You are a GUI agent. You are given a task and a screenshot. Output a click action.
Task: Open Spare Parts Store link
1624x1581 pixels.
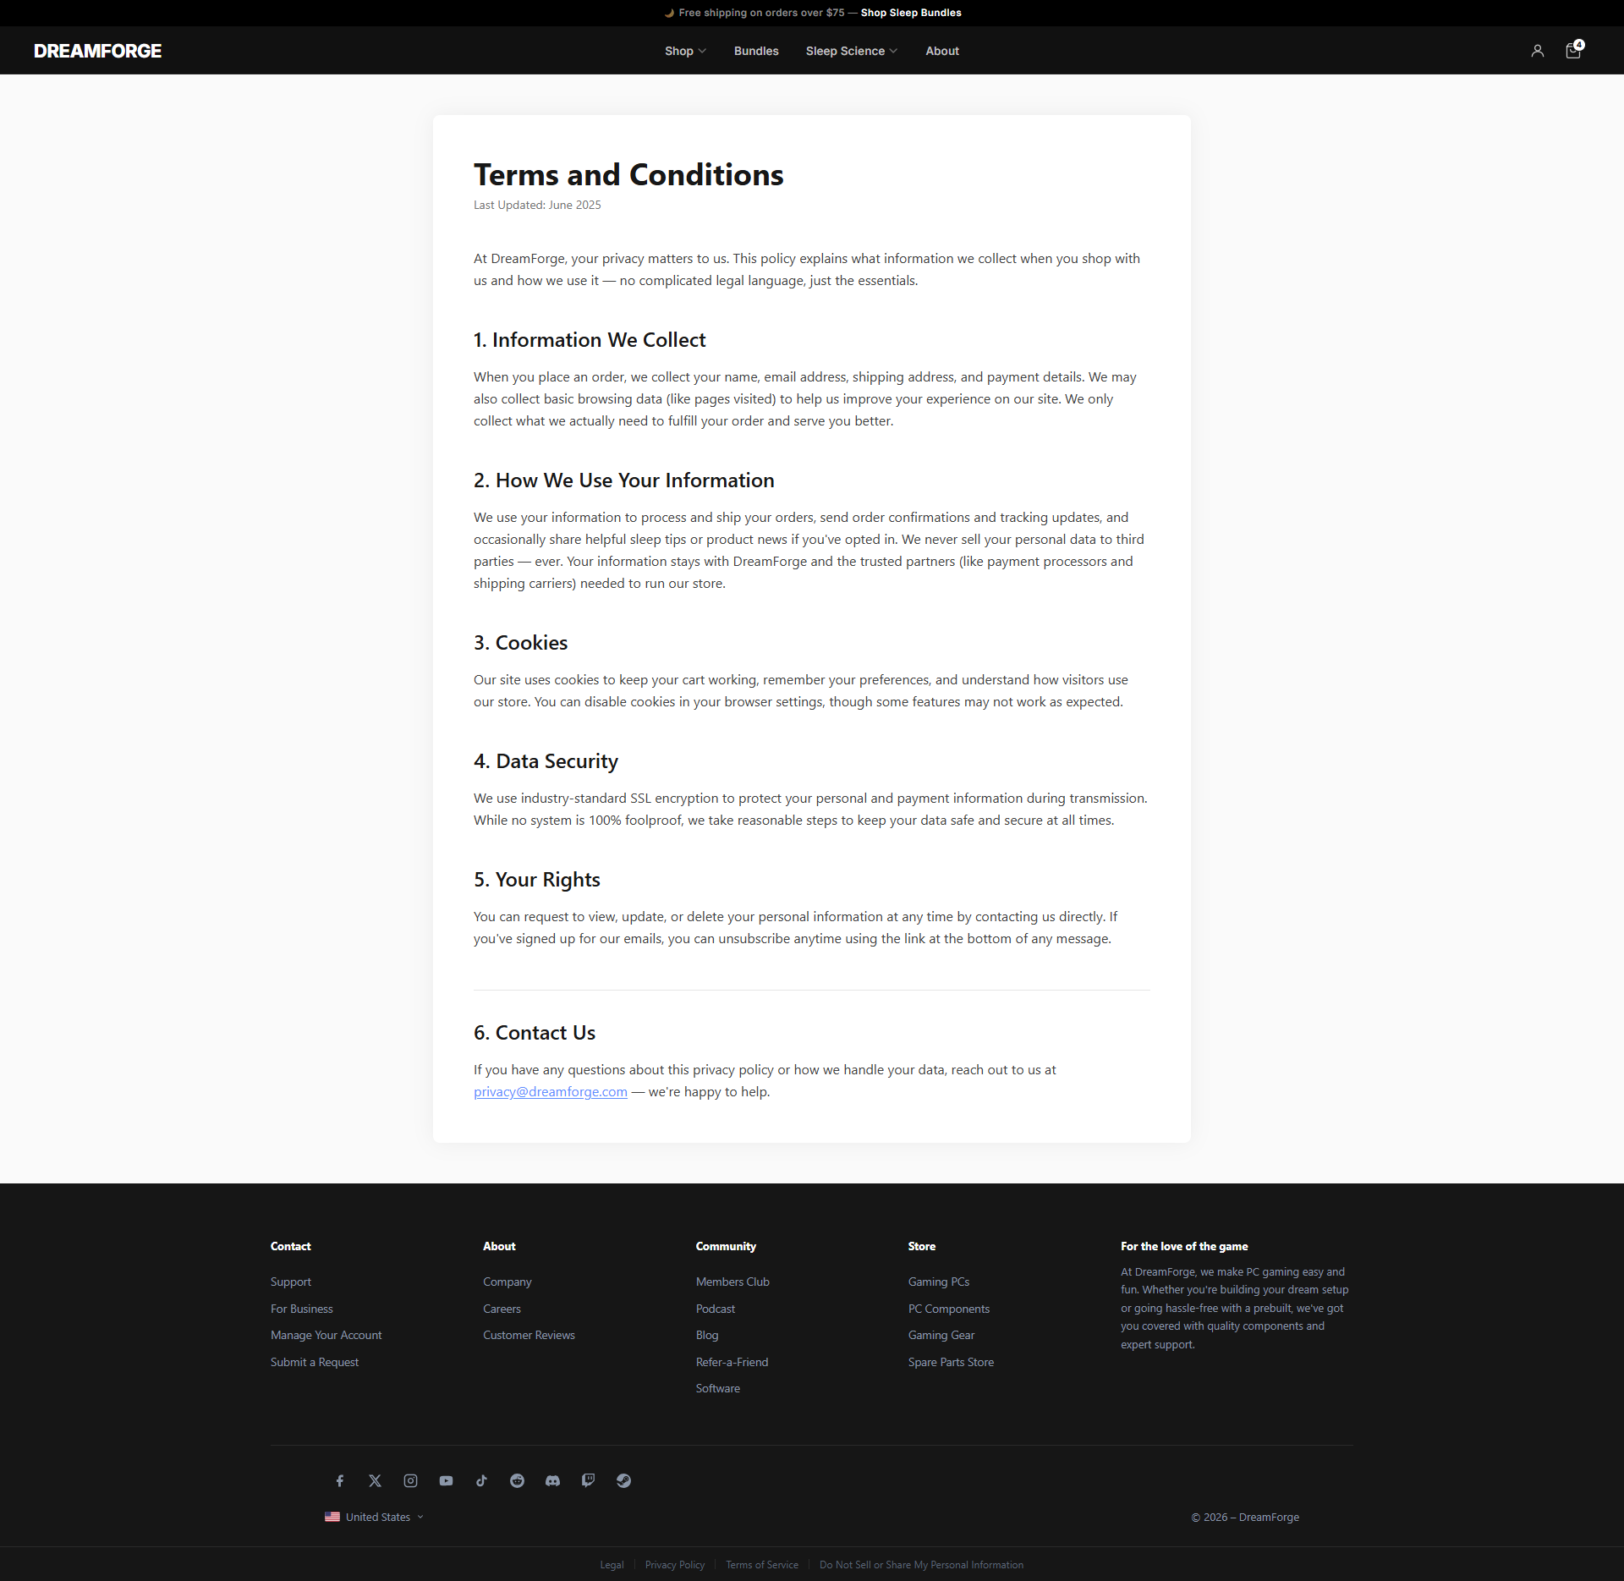pyautogui.click(x=951, y=1362)
